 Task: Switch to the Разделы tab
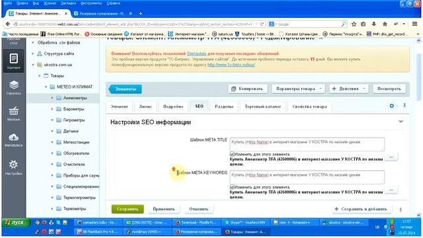tap(224, 106)
